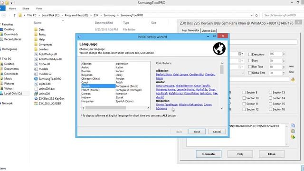
Task: Click the export key icon in KeyGen
Action: click(x=293, y=137)
